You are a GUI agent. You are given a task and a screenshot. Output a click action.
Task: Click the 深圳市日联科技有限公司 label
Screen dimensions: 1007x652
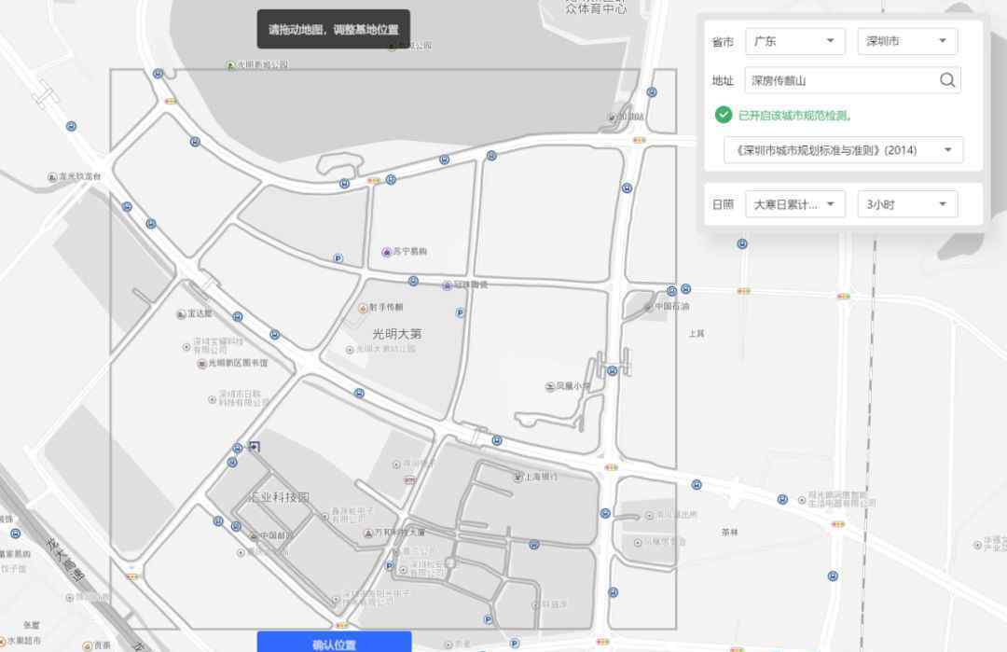click(244, 398)
